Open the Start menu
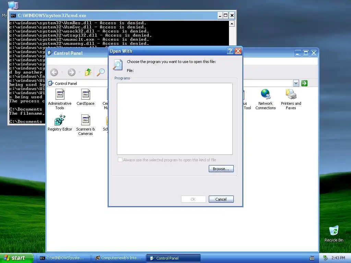The height and width of the screenshot is (263, 351). [16, 258]
